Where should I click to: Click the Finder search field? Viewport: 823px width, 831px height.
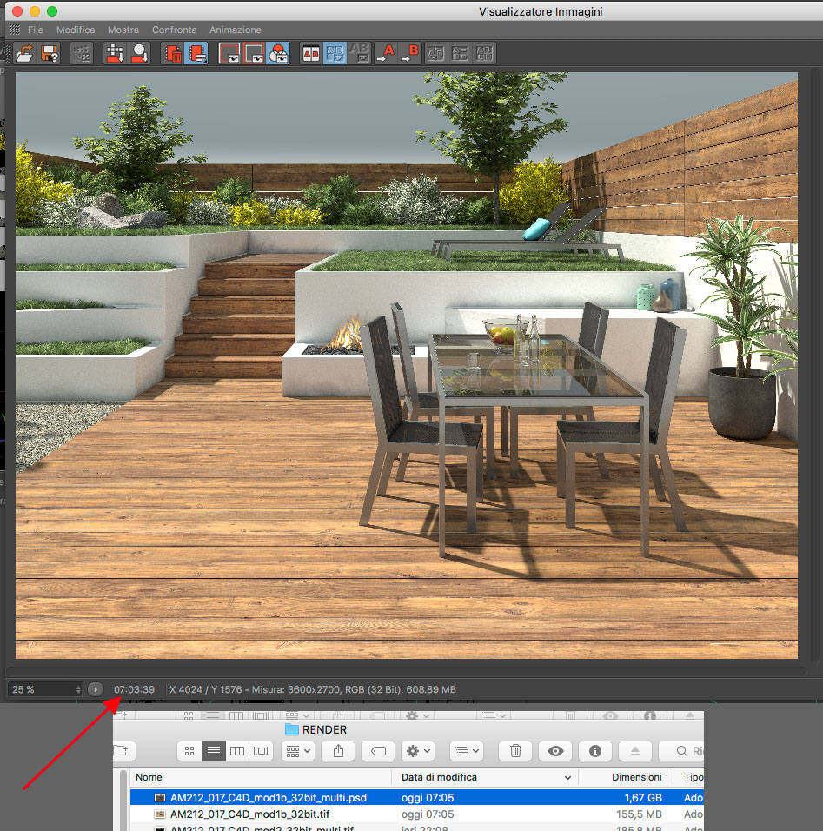(681, 751)
